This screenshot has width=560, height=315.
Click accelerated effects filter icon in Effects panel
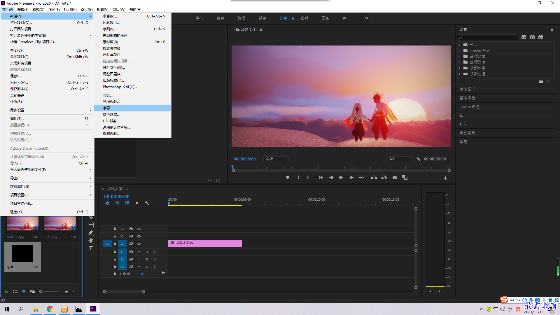[x=524, y=37]
